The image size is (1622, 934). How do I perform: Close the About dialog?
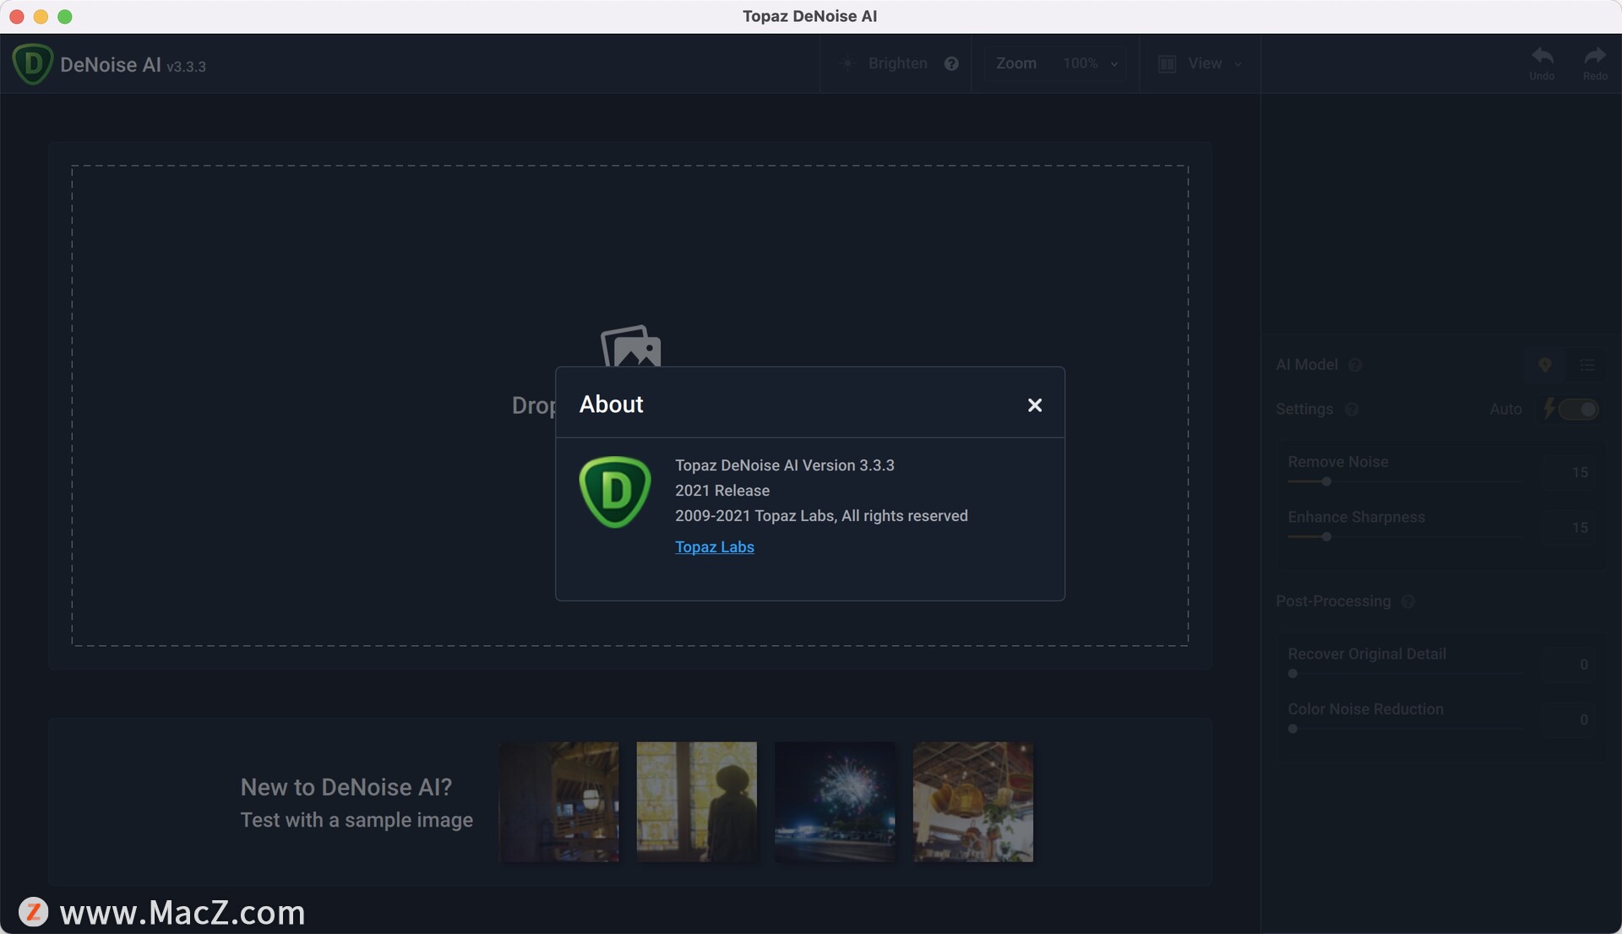[1034, 405]
